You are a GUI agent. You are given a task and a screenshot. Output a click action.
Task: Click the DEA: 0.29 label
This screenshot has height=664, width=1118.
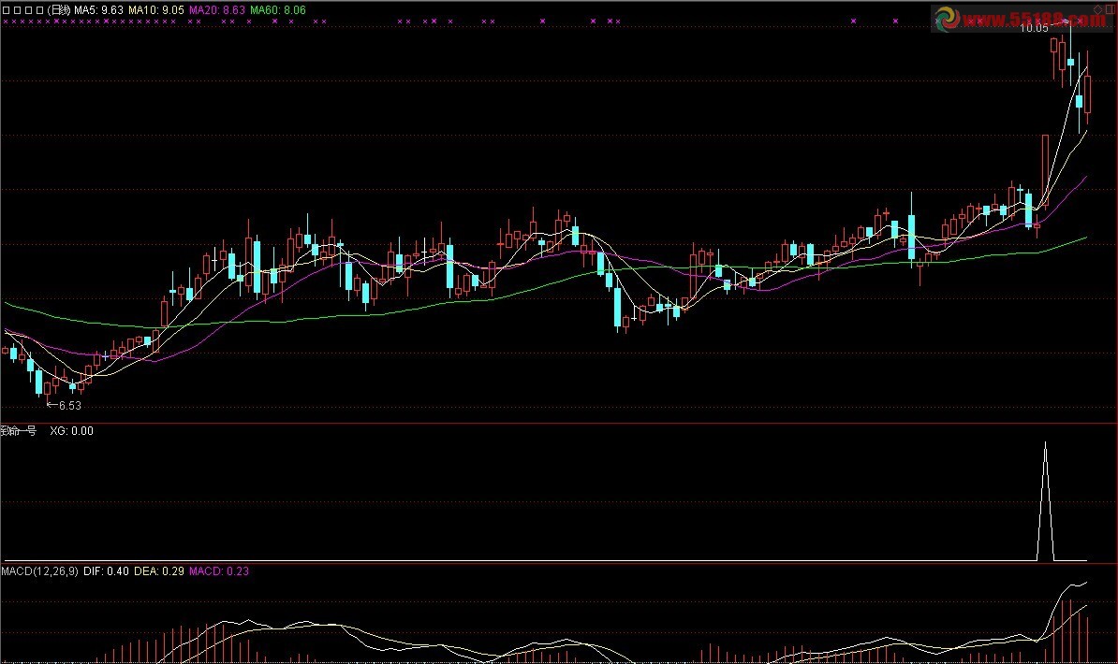pos(158,570)
